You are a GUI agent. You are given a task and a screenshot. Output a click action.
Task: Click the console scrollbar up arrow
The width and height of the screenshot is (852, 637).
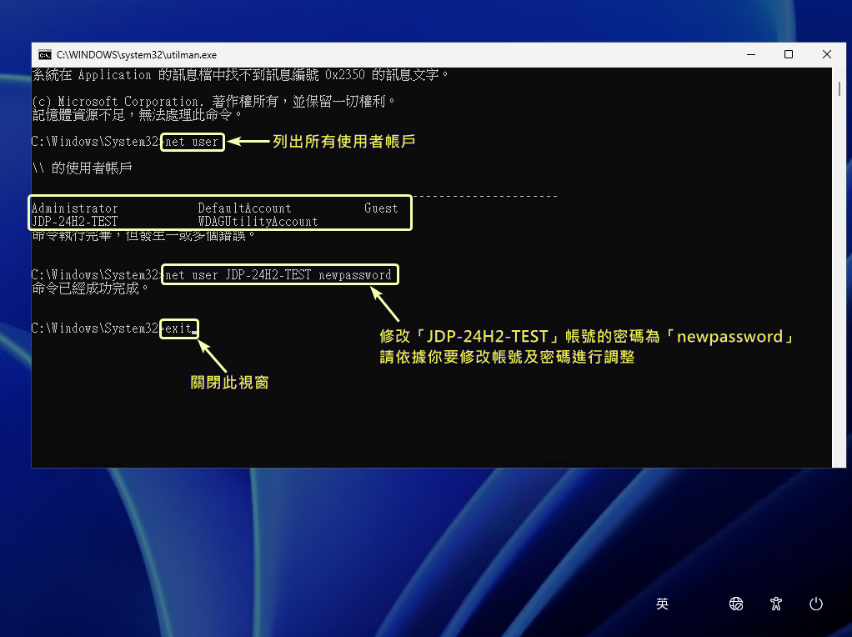pos(840,74)
